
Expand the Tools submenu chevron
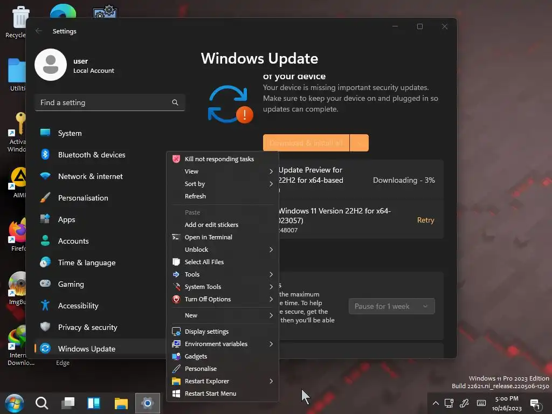click(x=271, y=274)
